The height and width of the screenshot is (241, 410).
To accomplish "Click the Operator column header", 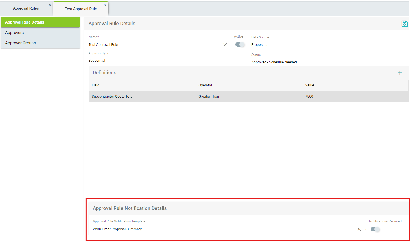I will 205,85.
